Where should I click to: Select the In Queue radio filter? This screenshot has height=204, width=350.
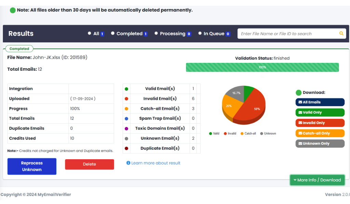tap(200, 33)
